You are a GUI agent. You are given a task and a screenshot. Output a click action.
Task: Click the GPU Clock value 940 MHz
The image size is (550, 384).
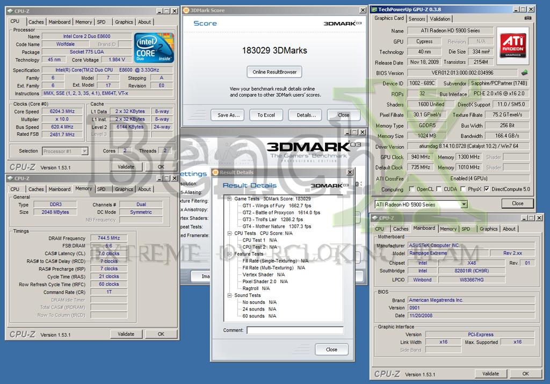[x=420, y=157]
